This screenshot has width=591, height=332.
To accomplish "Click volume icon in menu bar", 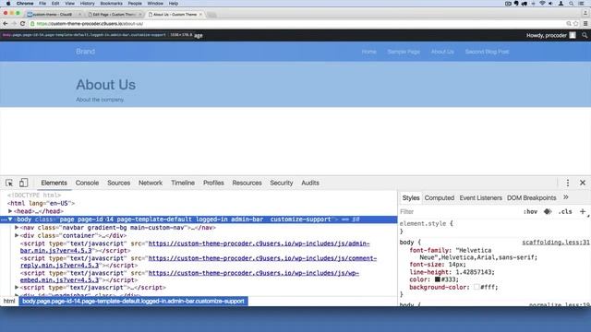I will (x=550, y=4).
